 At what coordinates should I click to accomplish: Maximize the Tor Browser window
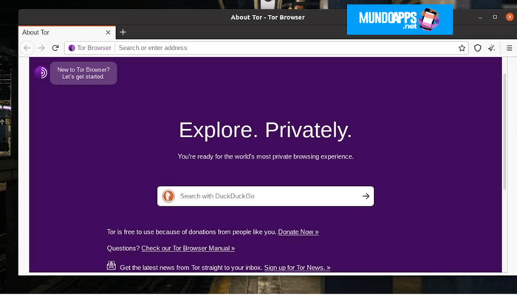[x=495, y=17]
